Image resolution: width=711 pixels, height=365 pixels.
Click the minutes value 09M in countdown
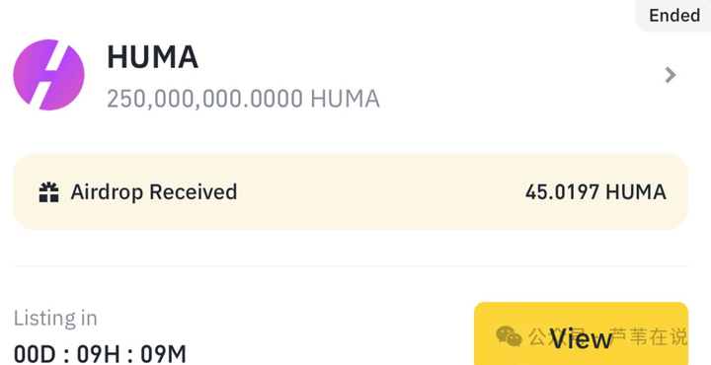point(163,354)
